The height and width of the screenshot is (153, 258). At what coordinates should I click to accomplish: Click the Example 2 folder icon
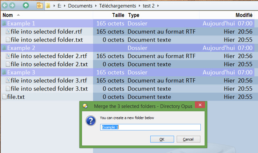4,48
